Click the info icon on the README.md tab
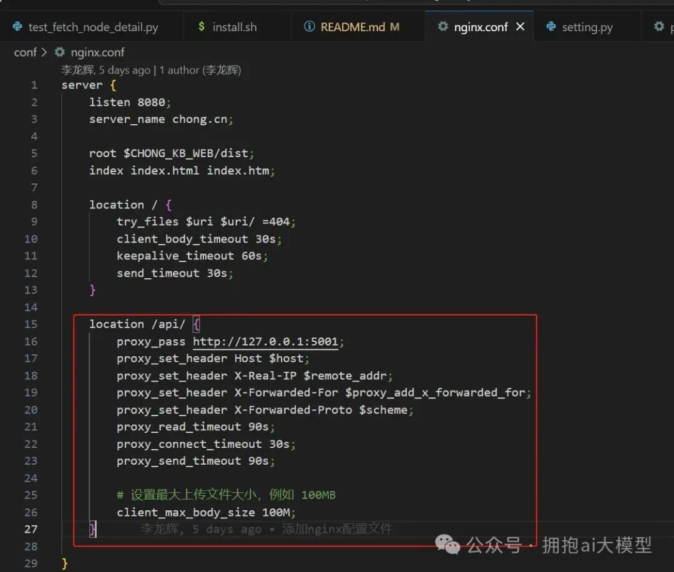Screen dimensions: 674x572 (310, 27)
